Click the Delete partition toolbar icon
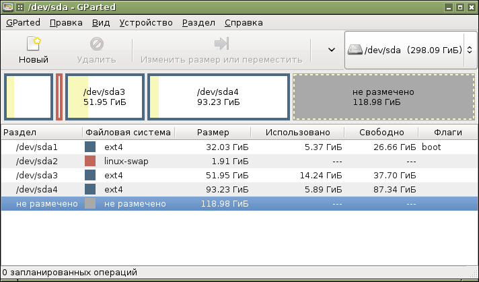 tap(96, 44)
